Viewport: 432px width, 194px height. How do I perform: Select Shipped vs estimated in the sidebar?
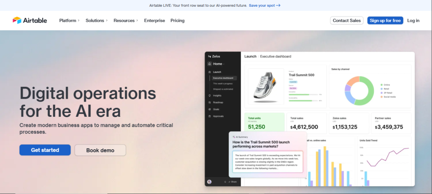tap(223, 89)
